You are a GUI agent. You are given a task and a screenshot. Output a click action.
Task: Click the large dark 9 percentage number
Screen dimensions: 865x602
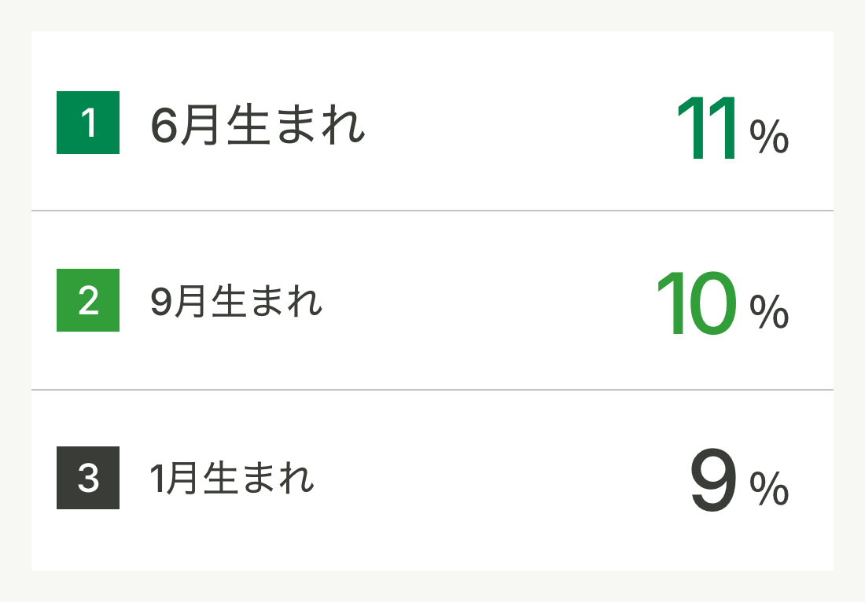[x=713, y=479]
